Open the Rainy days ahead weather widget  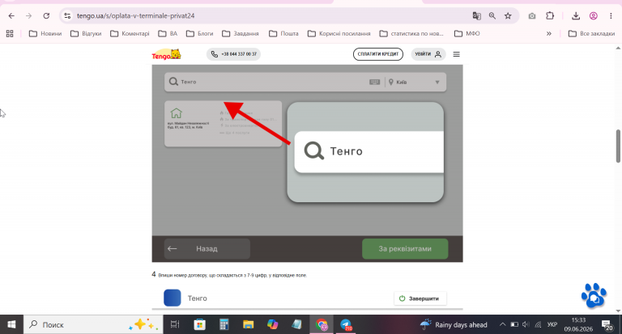click(454, 324)
